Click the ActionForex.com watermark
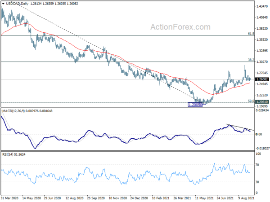This screenshot has width=270, height=202. 180,27
